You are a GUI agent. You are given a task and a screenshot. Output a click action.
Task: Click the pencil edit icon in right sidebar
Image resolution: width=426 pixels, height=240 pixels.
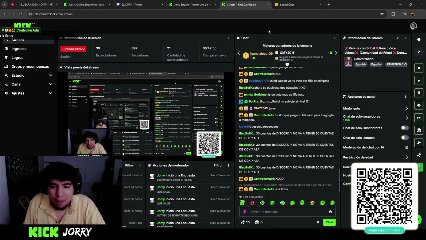point(419,52)
